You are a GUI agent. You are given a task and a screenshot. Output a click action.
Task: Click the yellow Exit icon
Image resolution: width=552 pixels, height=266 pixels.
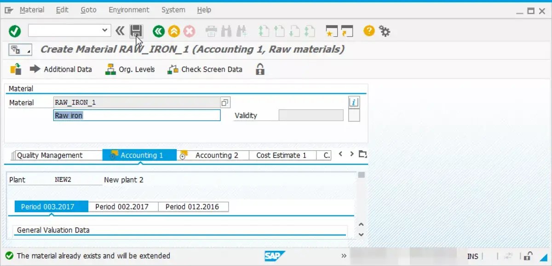point(173,31)
